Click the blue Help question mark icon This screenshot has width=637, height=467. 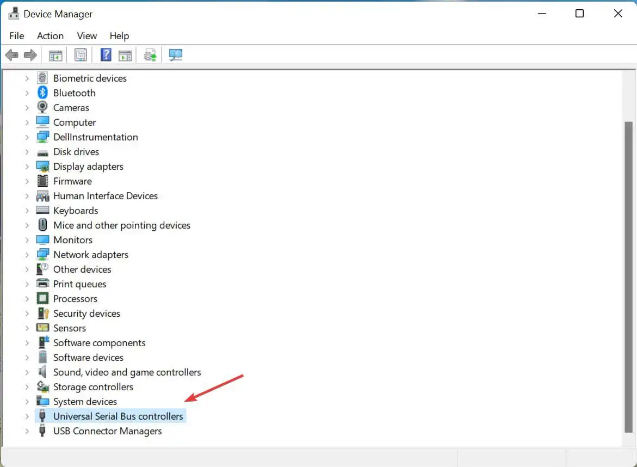[x=106, y=55]
